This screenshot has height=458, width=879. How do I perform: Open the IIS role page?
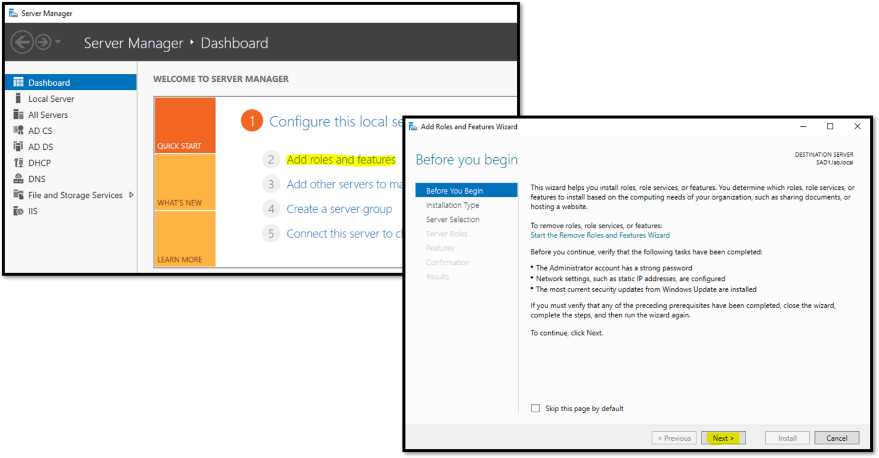(x=18, y=210)
